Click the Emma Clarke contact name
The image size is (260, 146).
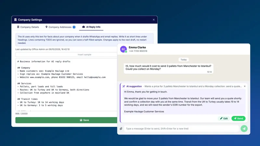tap(137, 47)
